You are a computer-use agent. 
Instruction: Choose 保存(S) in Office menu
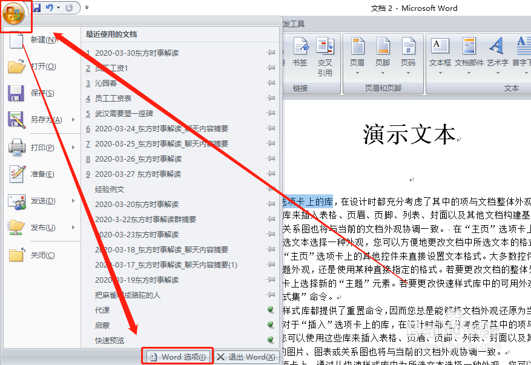42,93
